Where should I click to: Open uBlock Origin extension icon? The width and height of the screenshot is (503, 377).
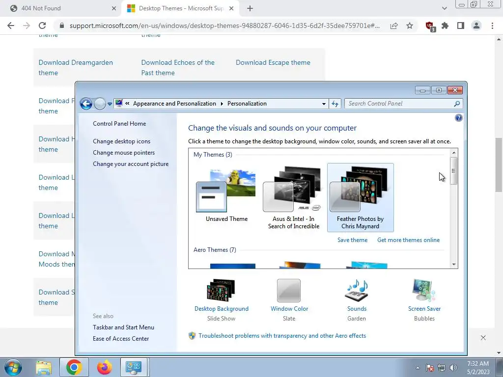(430, 26)
